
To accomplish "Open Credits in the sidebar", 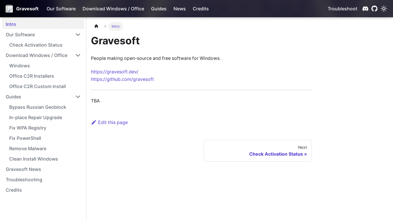I will (x=14, y=190).
